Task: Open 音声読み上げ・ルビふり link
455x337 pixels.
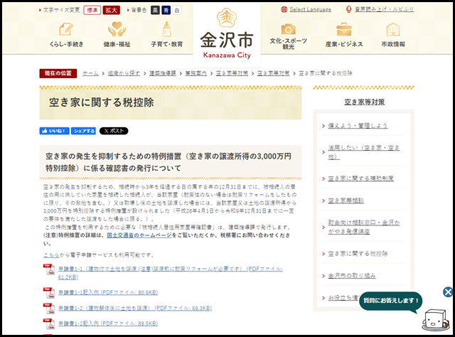Action: [384, 9]
